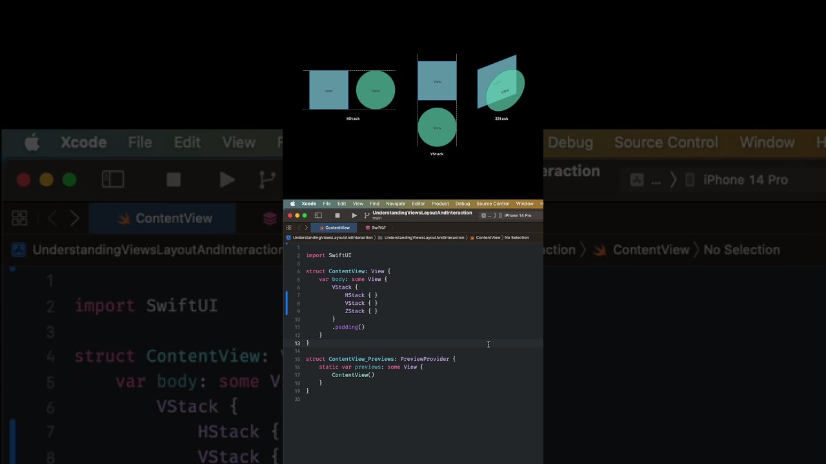Toggle the navigator sidebar

click(x=318, y=215)
